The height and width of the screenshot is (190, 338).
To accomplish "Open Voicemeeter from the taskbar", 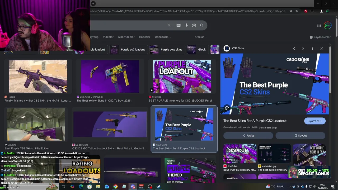I will (141, 187).
